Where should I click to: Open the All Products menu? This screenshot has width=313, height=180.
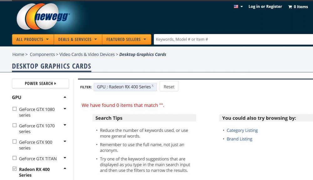click(33, 39)
